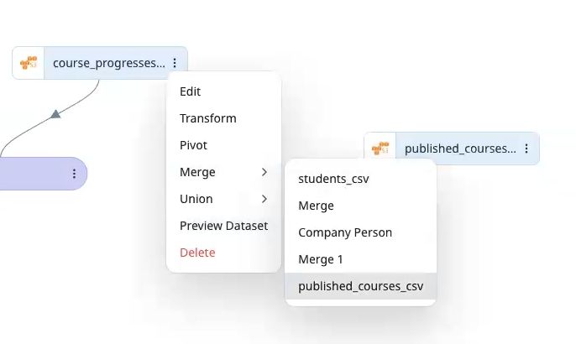Click the S3 icon on course_progresses node
576x344 pixels.
click(x=29, y=63)
